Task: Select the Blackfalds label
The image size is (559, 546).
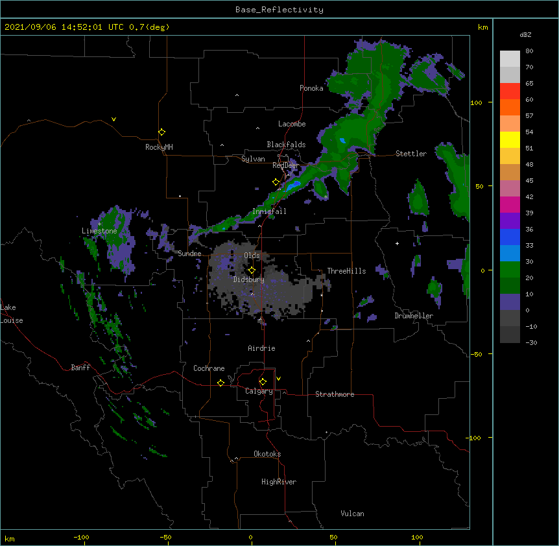Action: coord(286,145)
